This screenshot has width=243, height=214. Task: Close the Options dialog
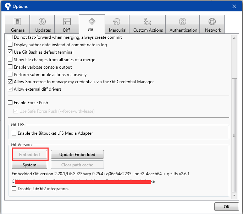234,6
